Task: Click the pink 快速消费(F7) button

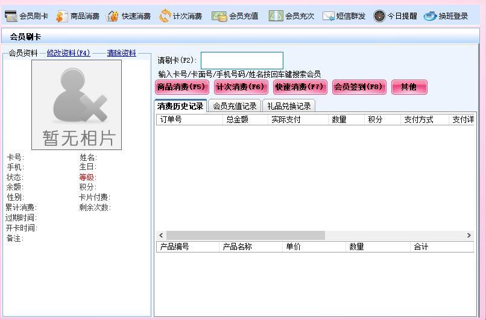Action: coord(300,87)
